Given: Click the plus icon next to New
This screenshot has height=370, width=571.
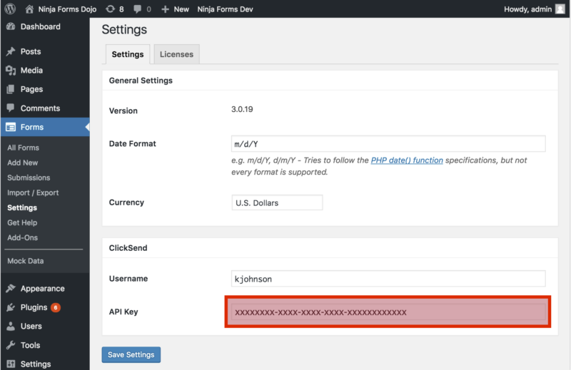Looking at the screenshot, I should (165, 9).
